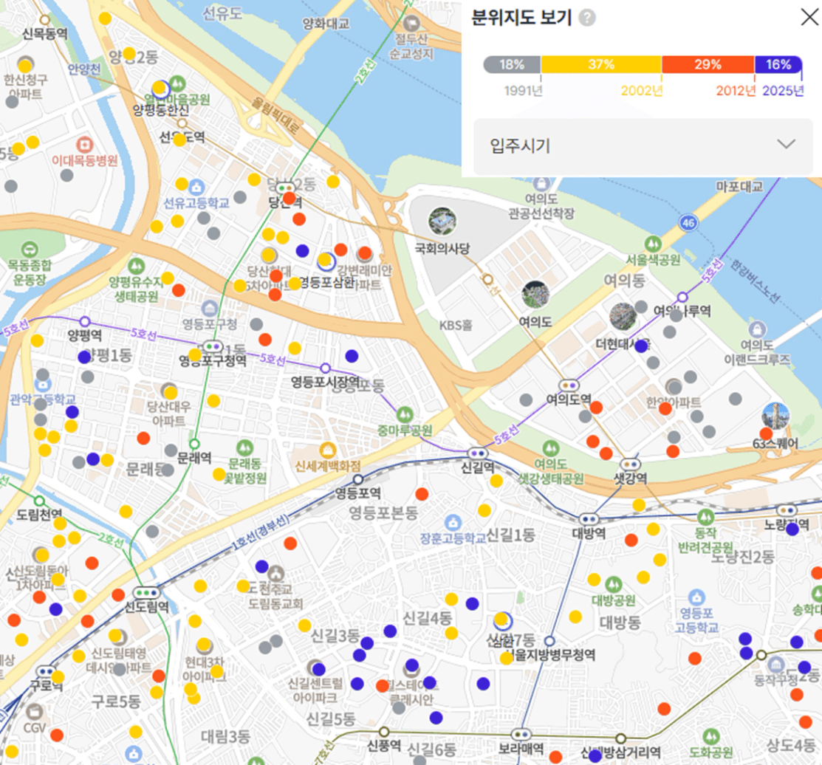Screen dimensions: 822x765
Task: Close the 분위지도 보기 panel
Action: tap(809, 18)
